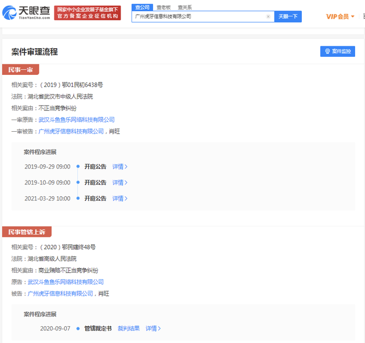Click the 案件监控 button
This screenshot has width=365, height=343.
pos(338,52)
